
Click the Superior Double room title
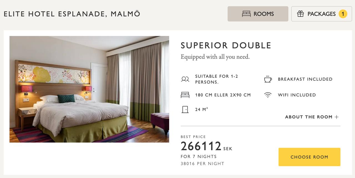226,46
